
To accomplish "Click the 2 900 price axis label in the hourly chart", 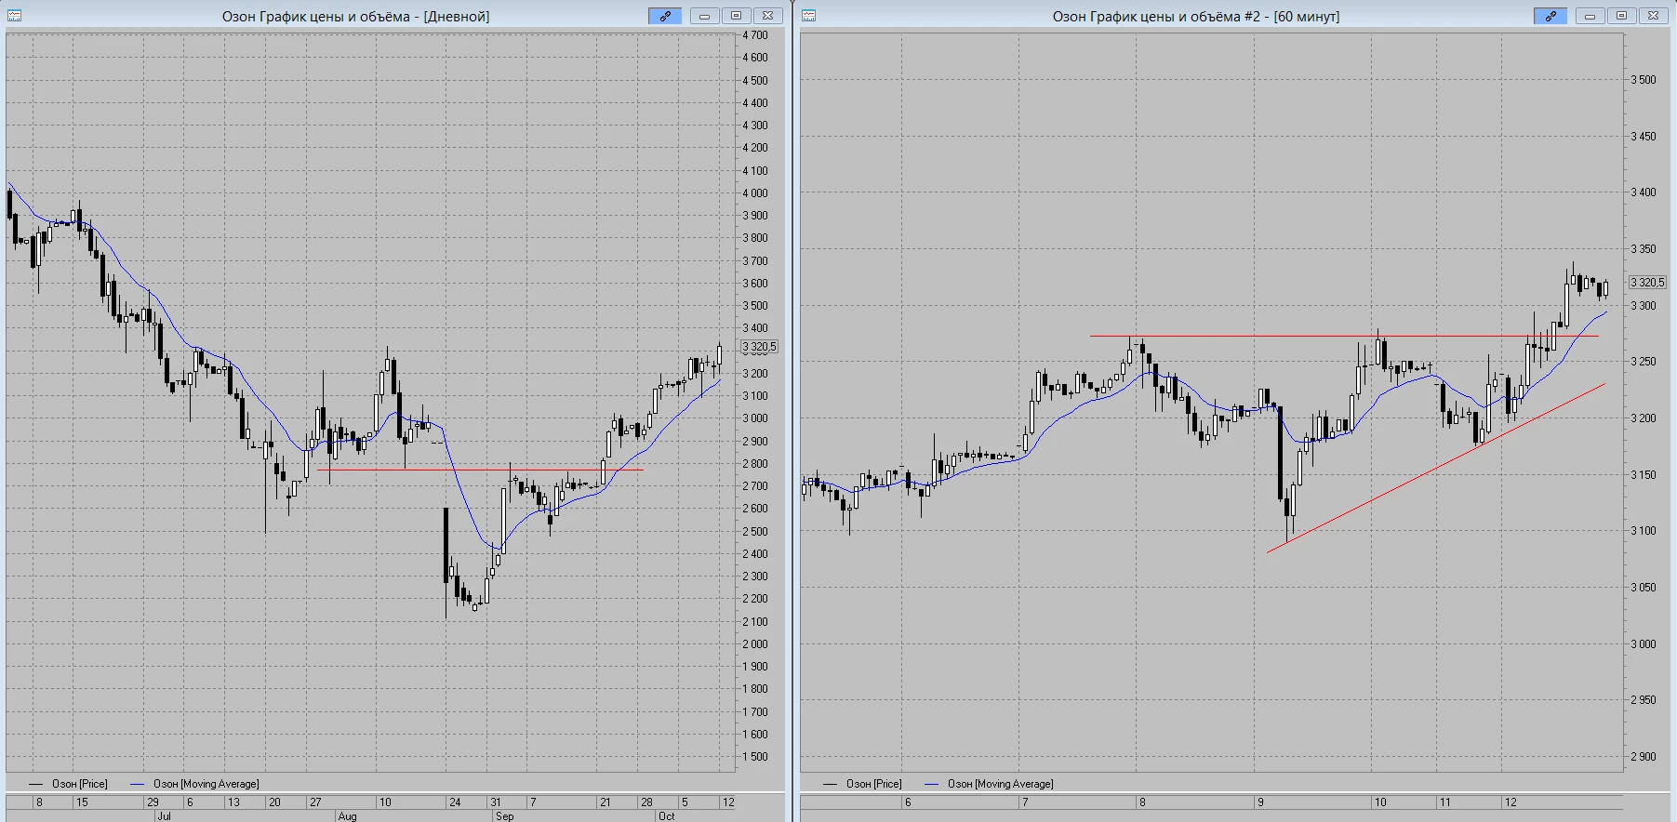I will (1644, 757).
